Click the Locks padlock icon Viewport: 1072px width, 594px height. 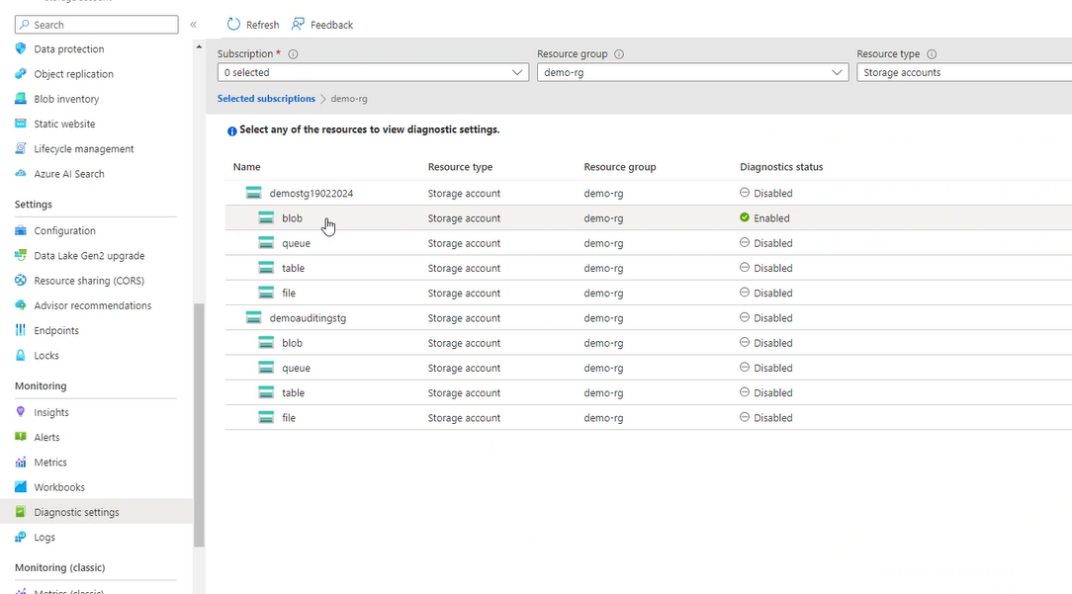pos(21,356)
